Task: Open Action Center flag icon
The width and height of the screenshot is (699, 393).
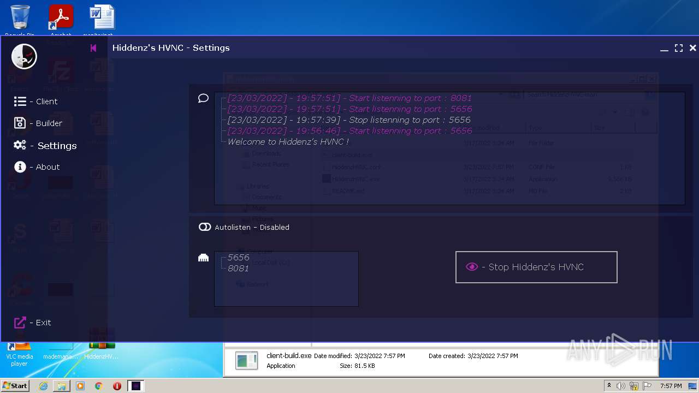Action: (648, 386)
